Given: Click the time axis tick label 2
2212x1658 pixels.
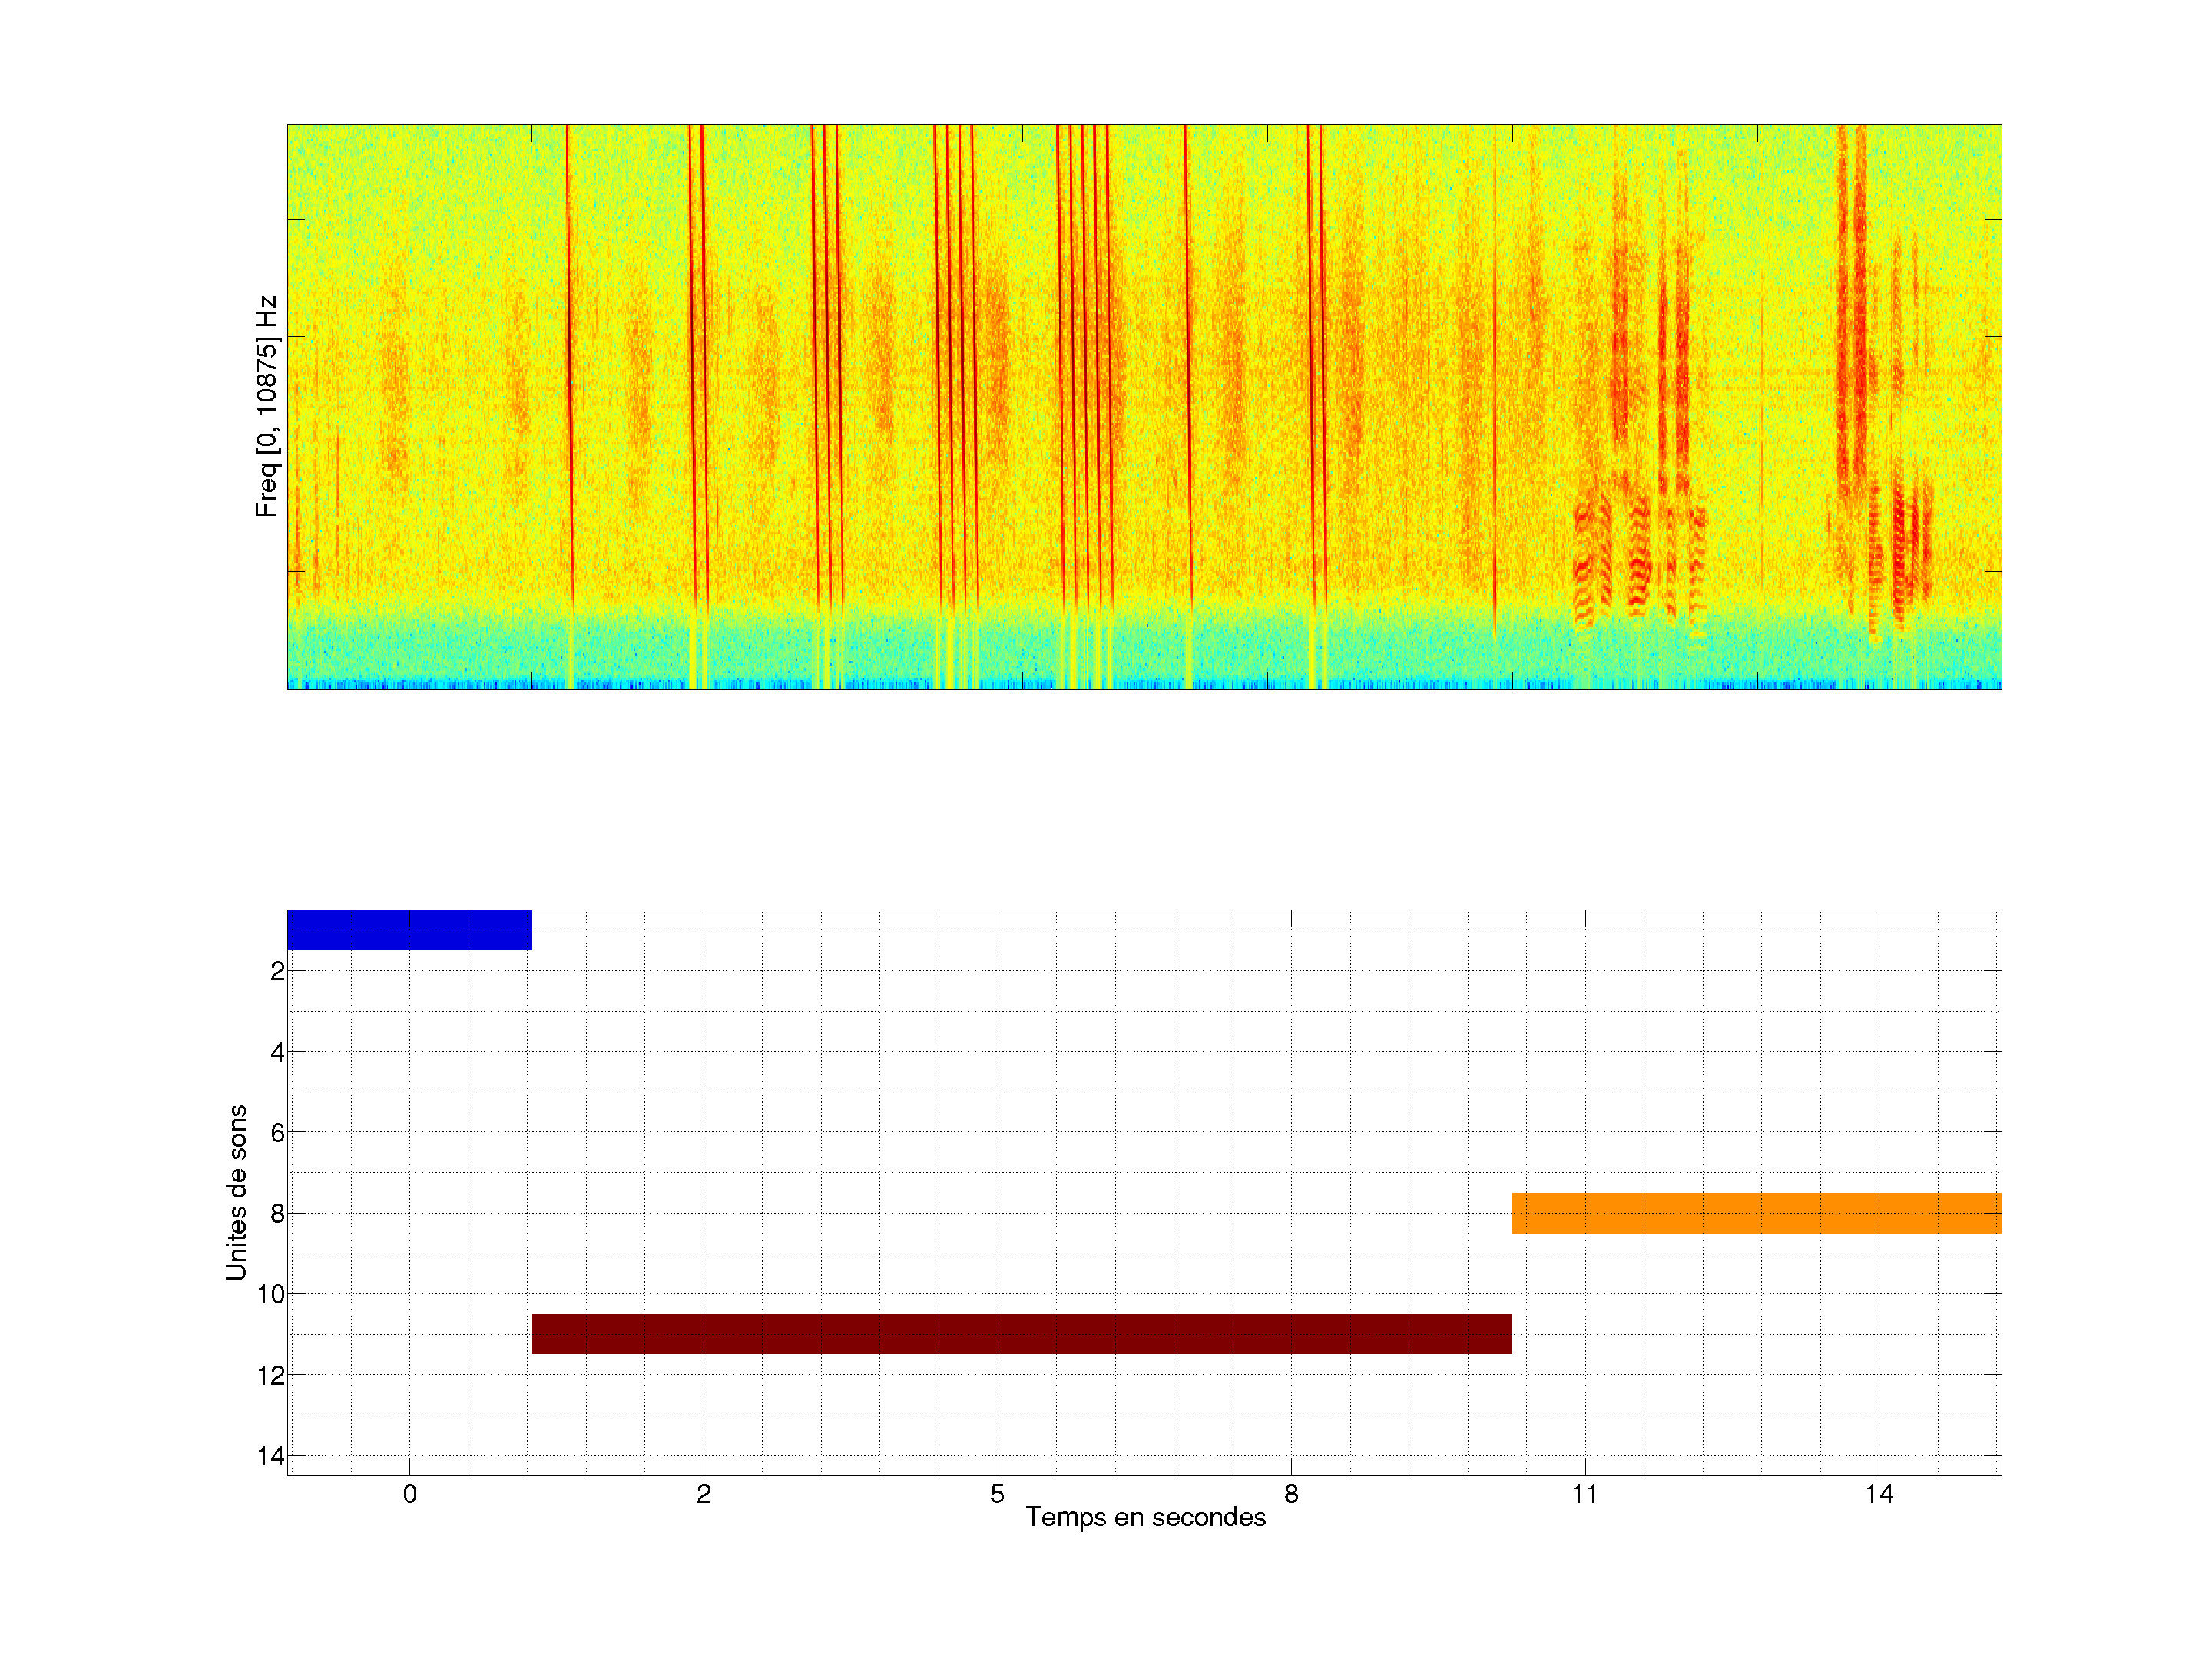Looking at the screenshot, I should 703,1494.
